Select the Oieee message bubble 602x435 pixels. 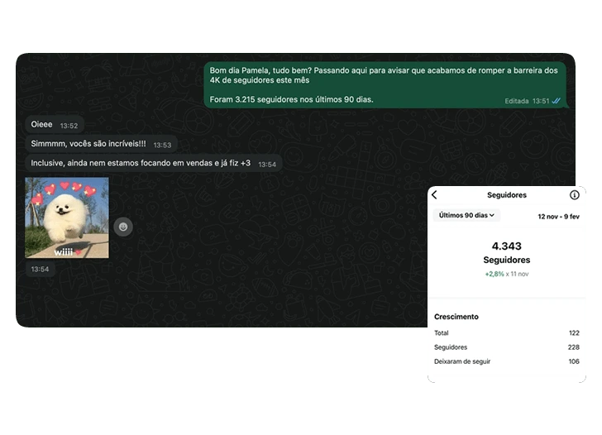54,125
